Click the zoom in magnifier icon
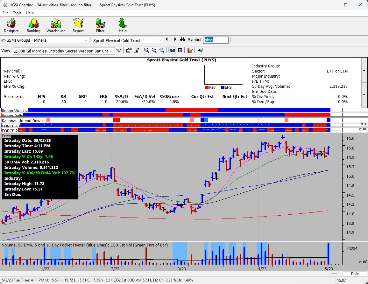368x284 pixels. tap(154, 50)
